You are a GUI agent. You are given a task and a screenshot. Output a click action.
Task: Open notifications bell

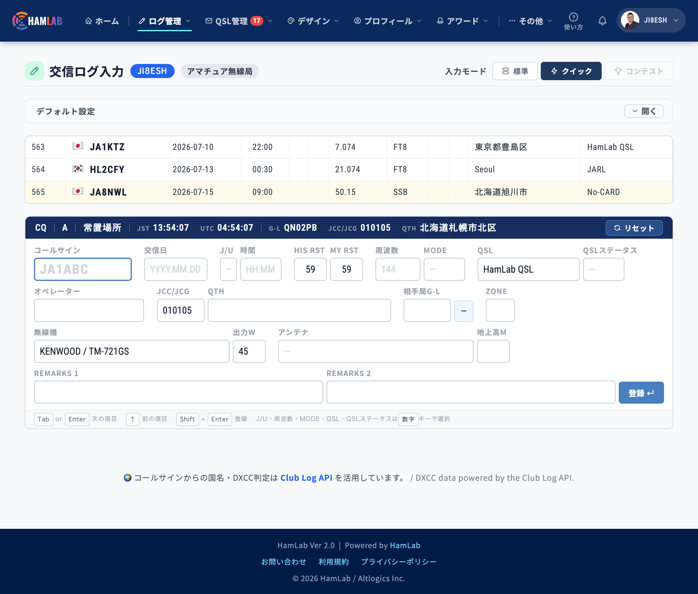[x=603, y=21]
